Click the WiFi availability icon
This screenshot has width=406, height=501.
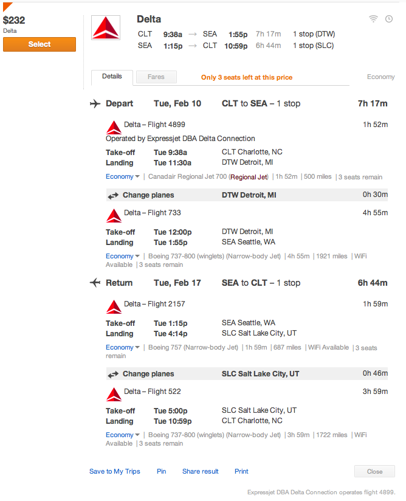(373, 19)
